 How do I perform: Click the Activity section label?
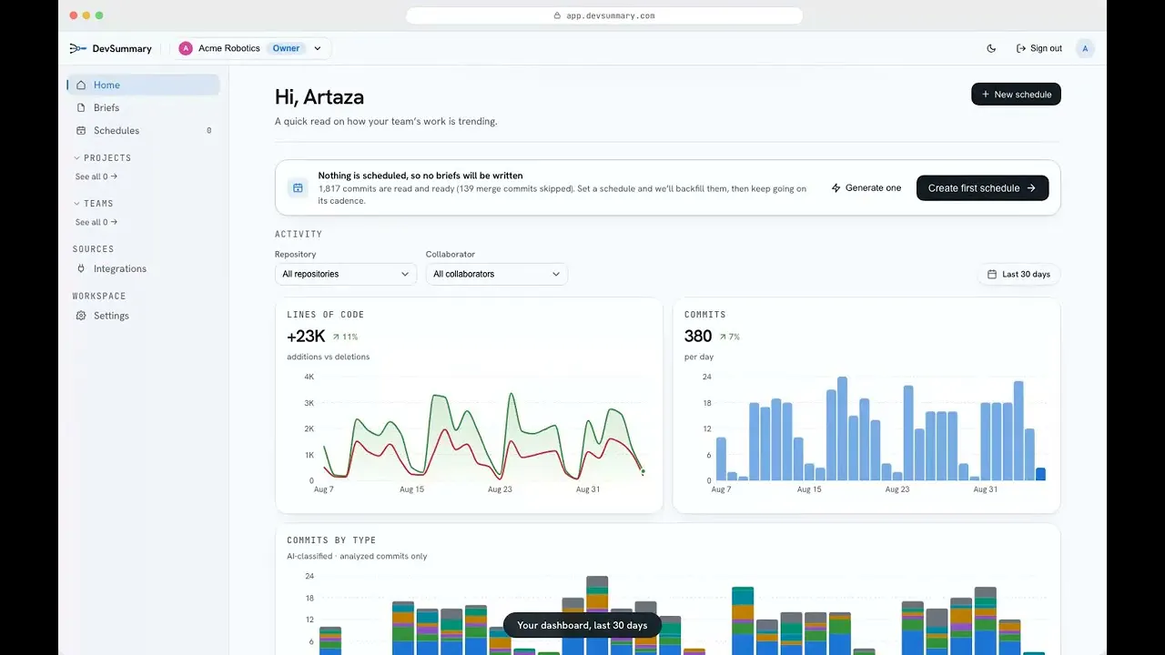tap(299, 234)
